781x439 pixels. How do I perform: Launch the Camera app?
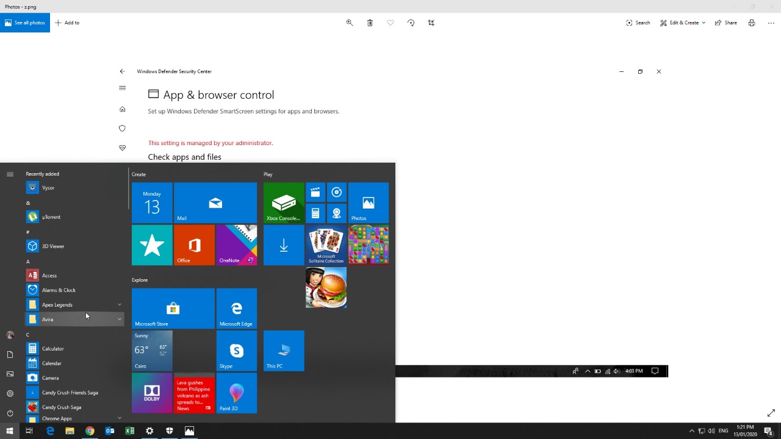coord(74,378)
